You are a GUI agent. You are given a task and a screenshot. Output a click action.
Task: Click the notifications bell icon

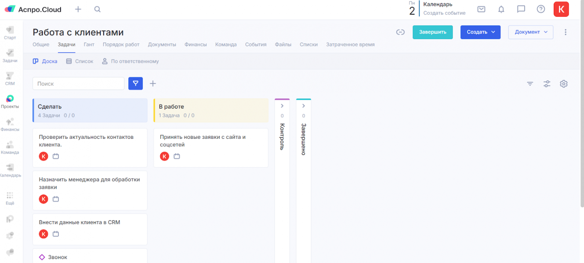501,9
